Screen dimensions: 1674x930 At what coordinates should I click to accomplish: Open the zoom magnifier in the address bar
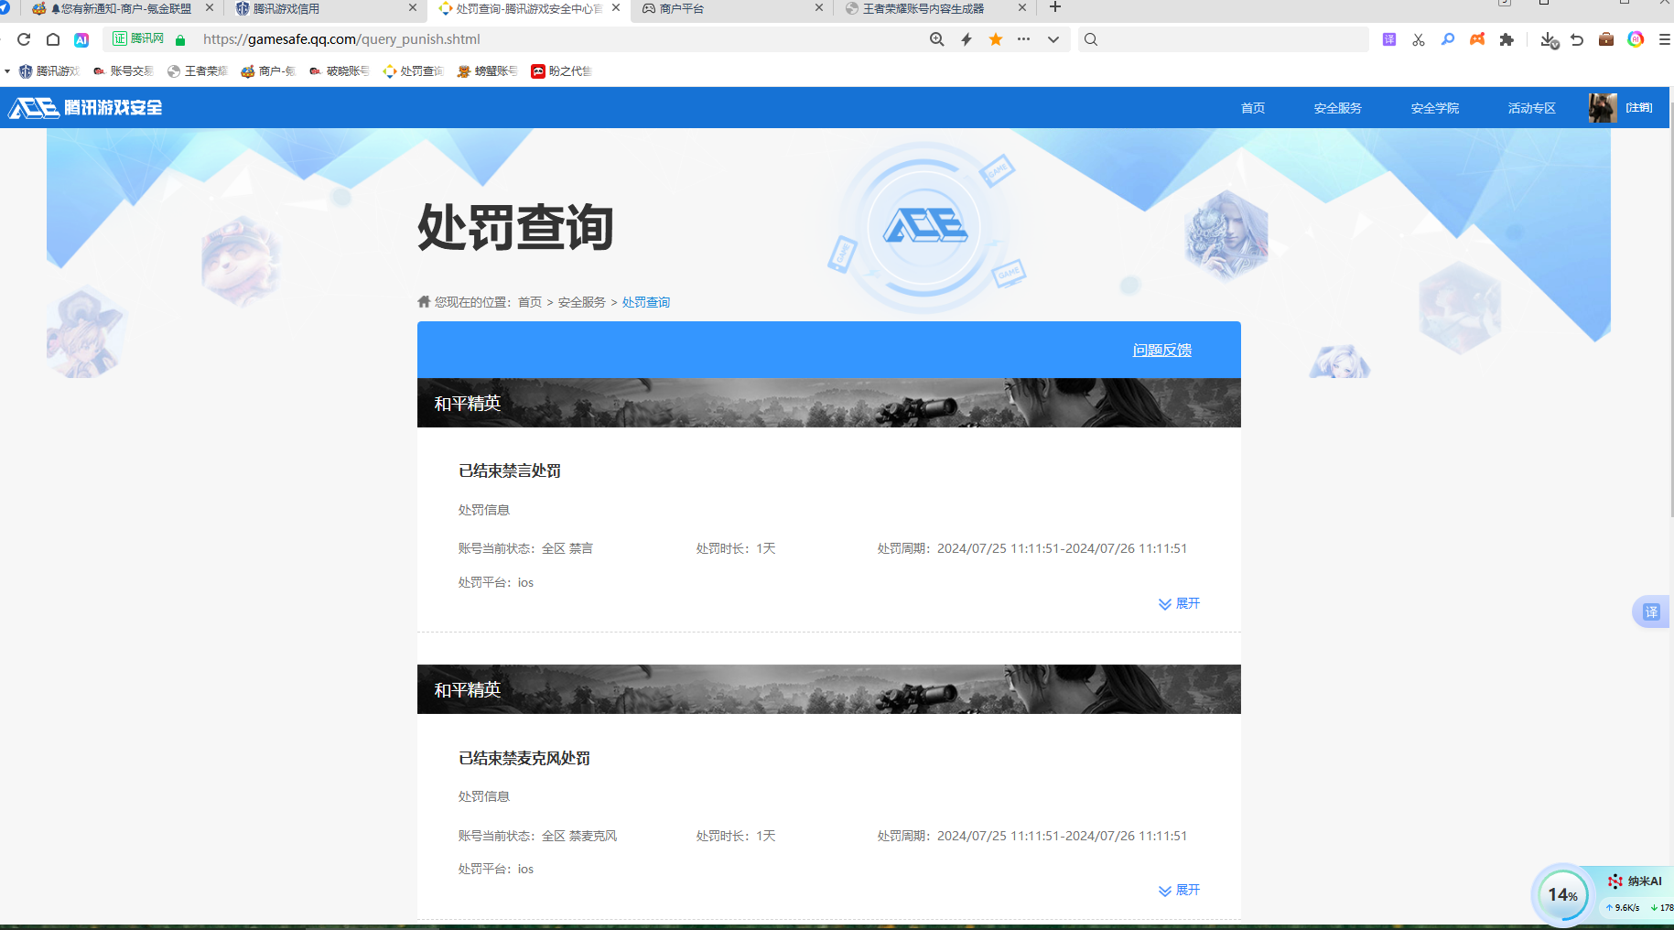coord(936,39)
